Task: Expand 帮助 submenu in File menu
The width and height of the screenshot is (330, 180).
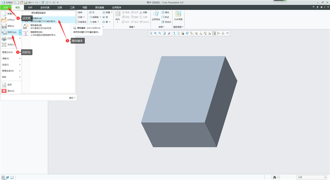Action: coord(11,77)
